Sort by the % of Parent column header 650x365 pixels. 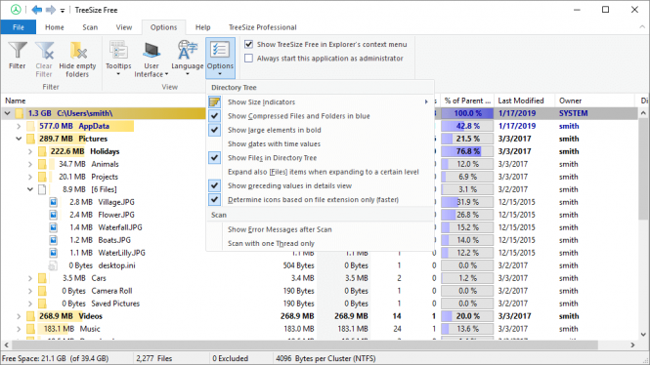click(x=467, y=101)
